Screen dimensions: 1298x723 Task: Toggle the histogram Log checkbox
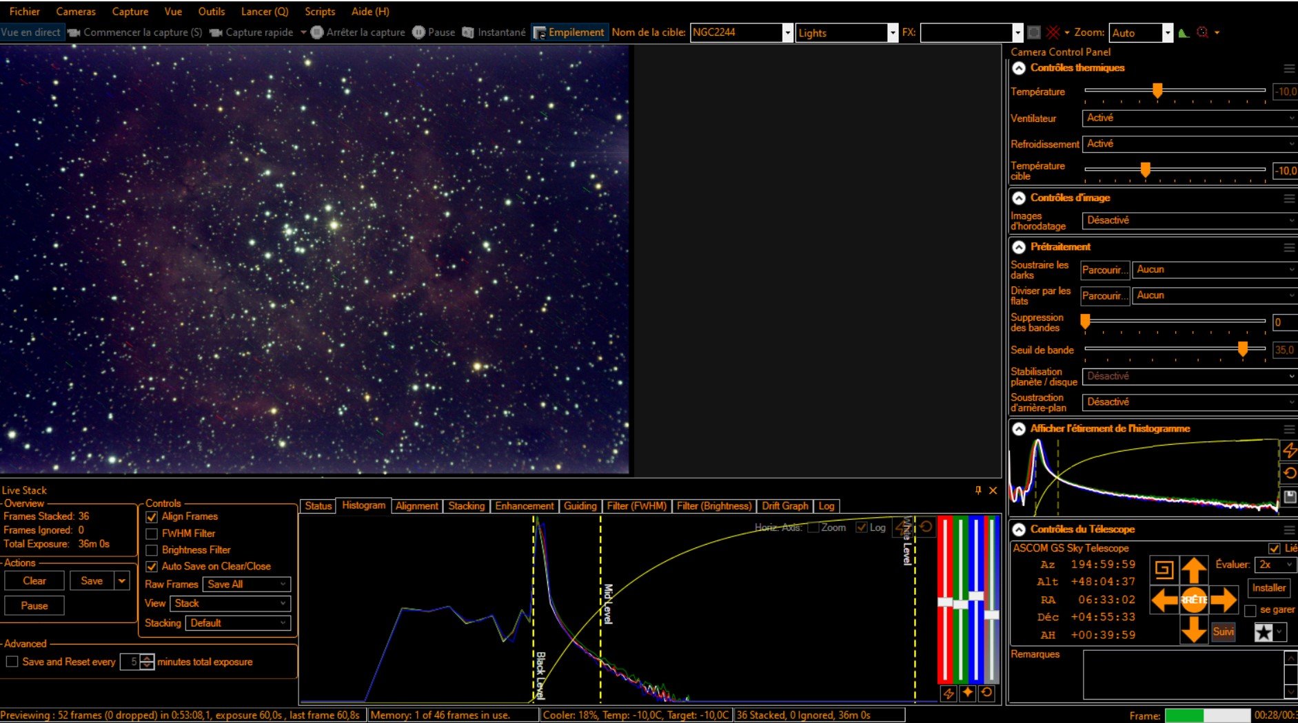pyautogui.click(x=861, y=527)
